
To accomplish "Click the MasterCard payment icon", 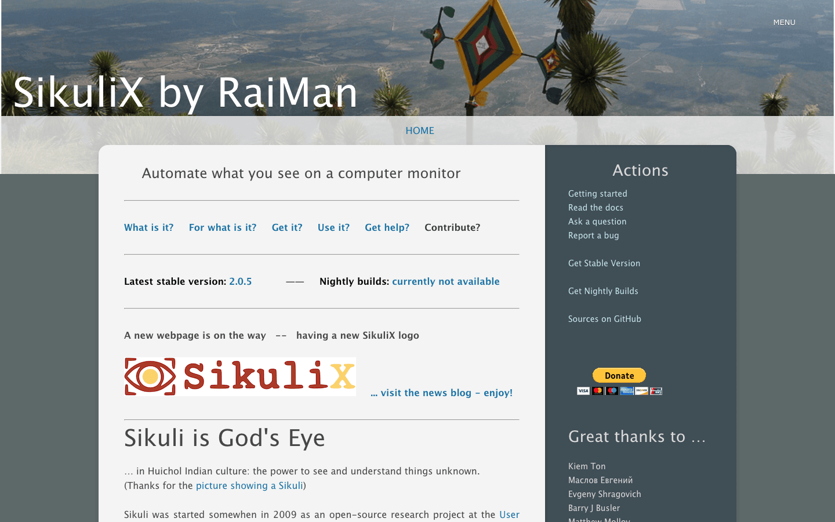I will pyautogui.click(x=598, y=390).
